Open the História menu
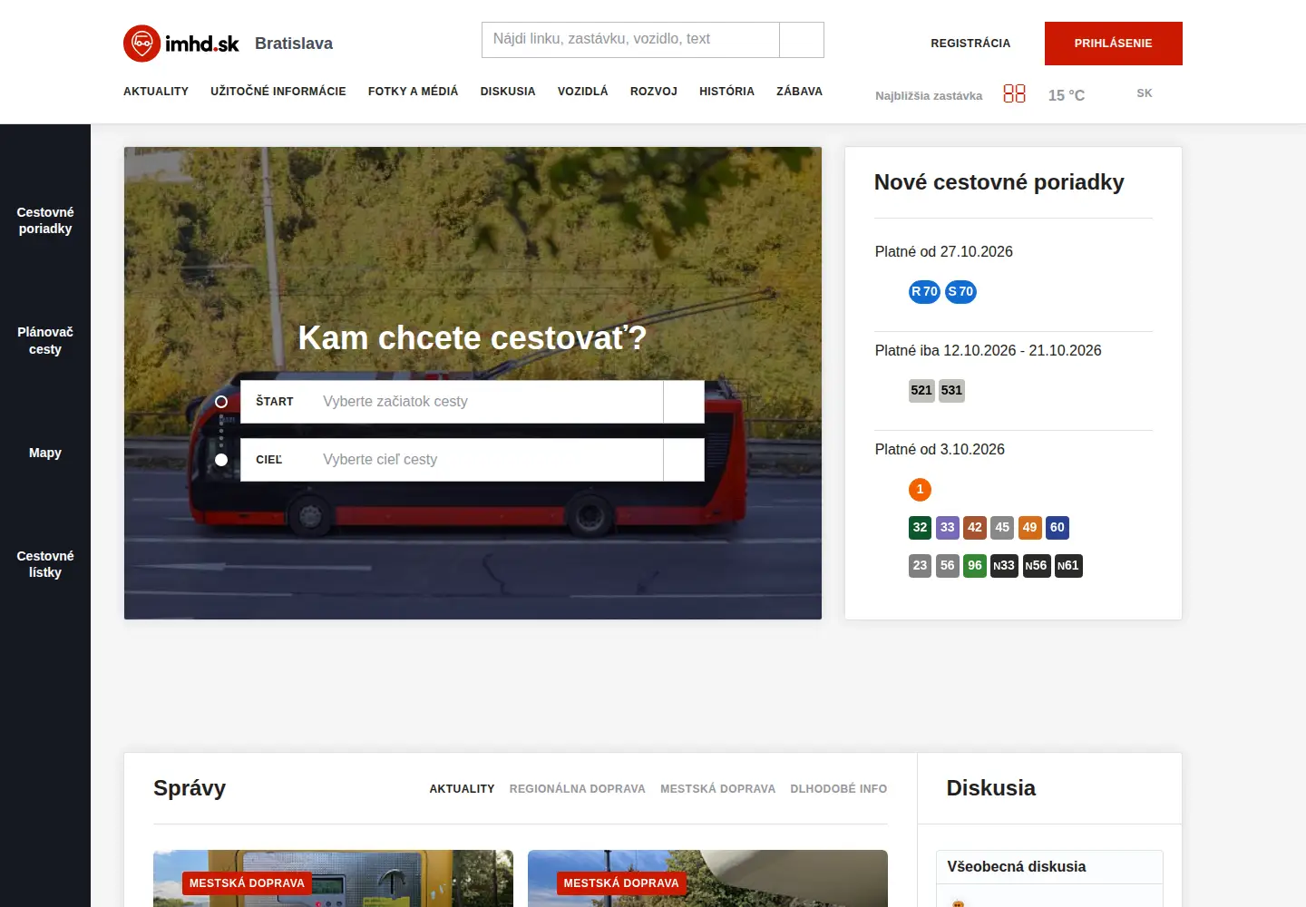Image resolution: width=1306 pixels, height=907 pixels. pos(726,92)
